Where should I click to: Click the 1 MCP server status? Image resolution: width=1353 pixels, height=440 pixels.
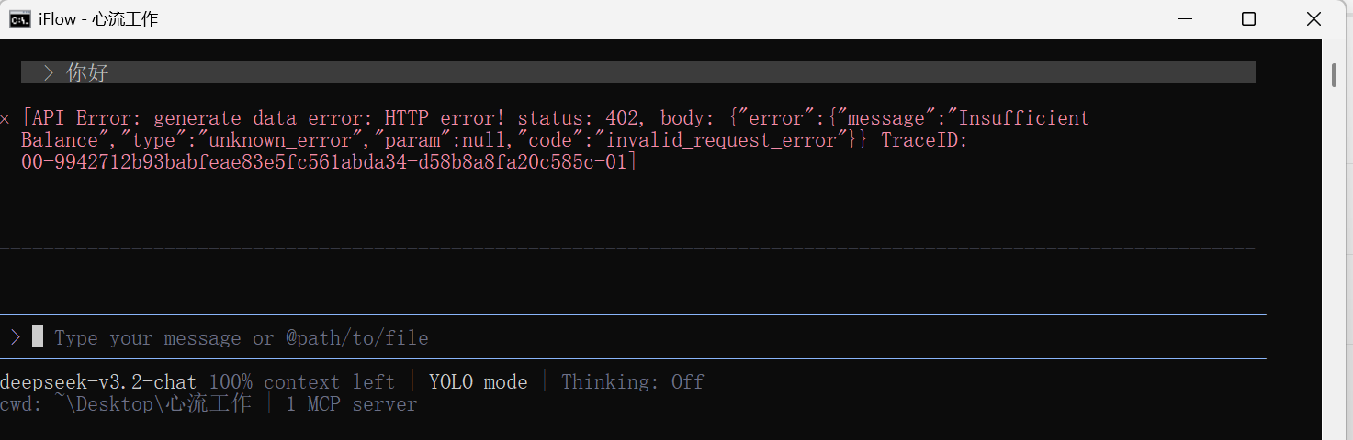coord(352,404)
